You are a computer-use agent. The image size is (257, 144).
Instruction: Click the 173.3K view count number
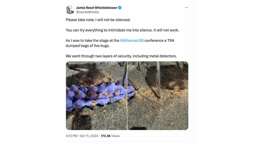pos(106,136)
